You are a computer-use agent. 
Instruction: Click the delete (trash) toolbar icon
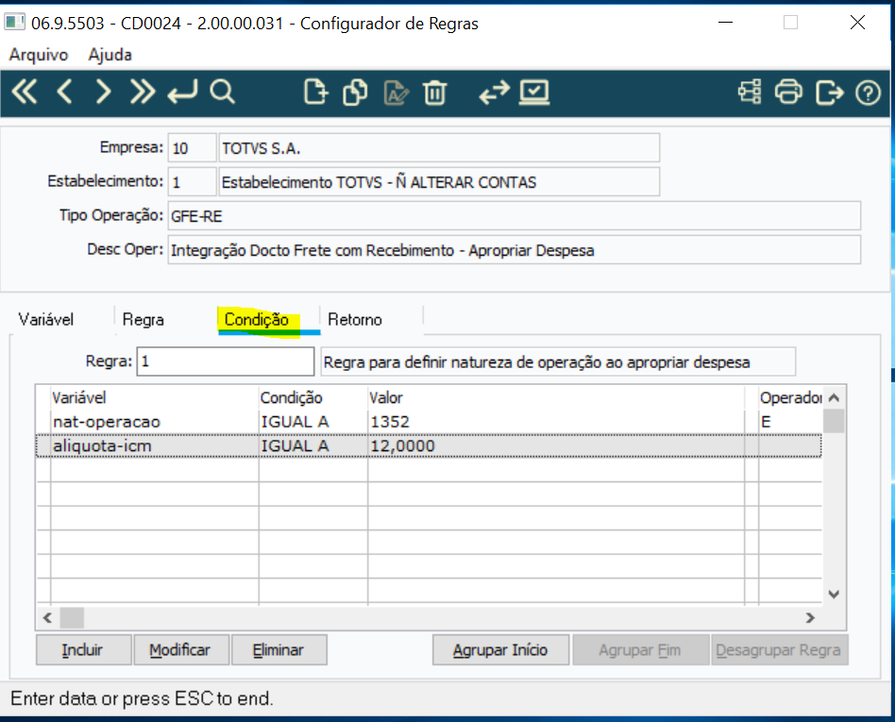[437, 92]
